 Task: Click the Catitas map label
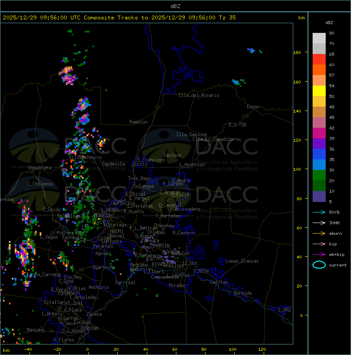219,282
